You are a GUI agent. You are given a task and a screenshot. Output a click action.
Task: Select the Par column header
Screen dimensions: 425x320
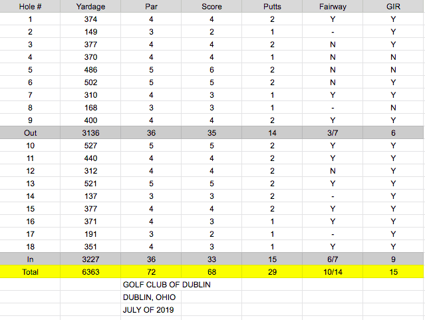coord(150,8)
